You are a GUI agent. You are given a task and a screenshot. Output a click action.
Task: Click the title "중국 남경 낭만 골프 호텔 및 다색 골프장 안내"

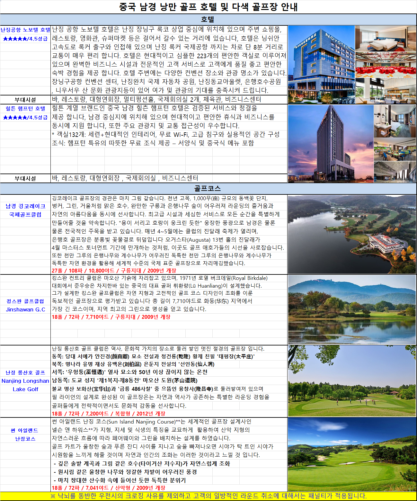coord(208,7)
